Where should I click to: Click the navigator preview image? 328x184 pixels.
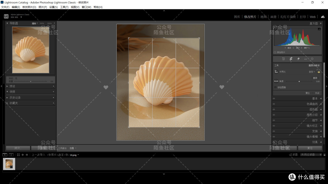tap(31, 50)
